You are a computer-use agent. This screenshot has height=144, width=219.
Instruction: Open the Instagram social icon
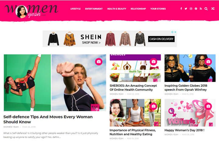[x=191, y=8]
